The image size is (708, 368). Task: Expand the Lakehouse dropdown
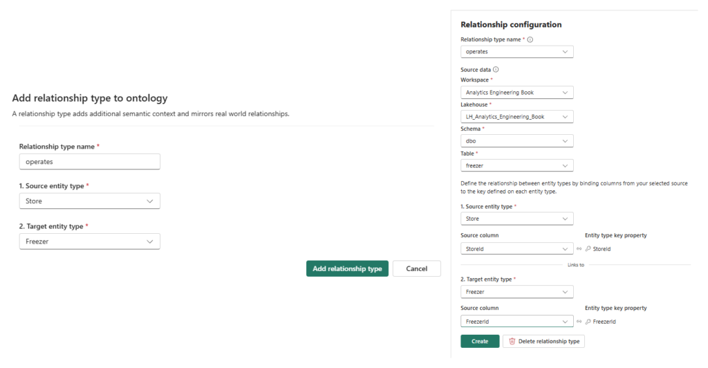click(516, 117)
